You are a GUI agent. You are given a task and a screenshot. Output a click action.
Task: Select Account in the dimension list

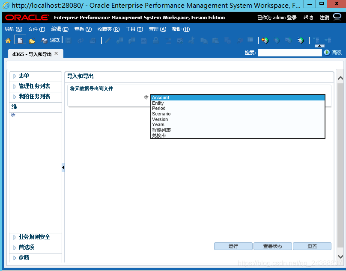click(x=238, y=97)
